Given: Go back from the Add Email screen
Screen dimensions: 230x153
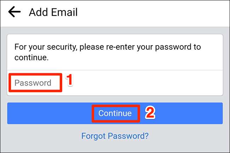Looking at the screenshot, I should click(15, 12).
